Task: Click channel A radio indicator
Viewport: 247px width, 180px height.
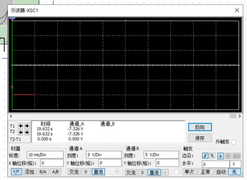Action: click(117, 171)
